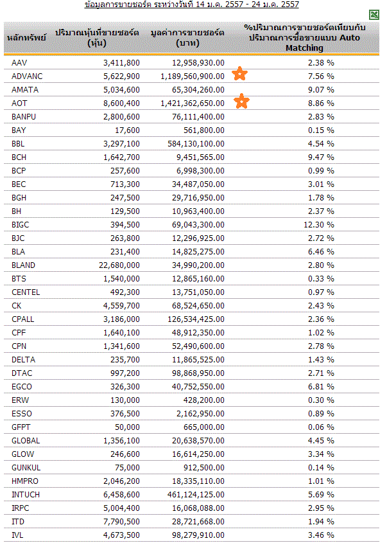This screenshot has width=387, height=543.
Task: Select the IVL ticker cell
Action: pyautogui.click(x=17, y=535)
